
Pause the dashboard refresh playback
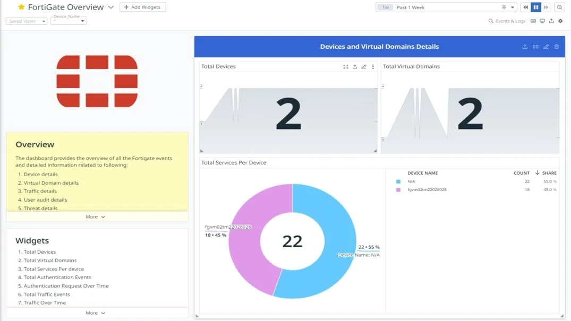tap(535, 7)
